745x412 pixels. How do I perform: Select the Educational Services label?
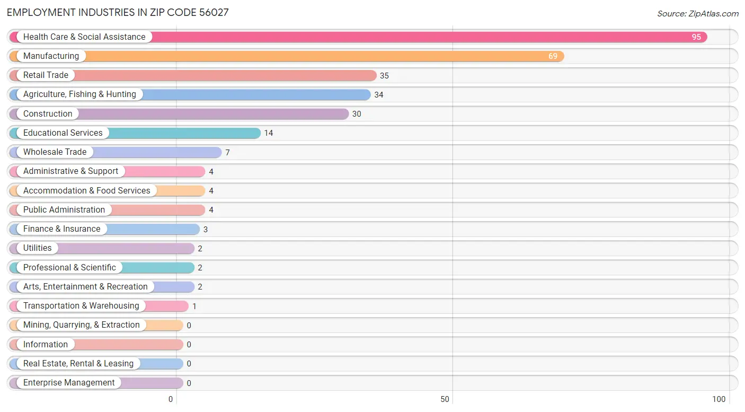tap(63, 133)
